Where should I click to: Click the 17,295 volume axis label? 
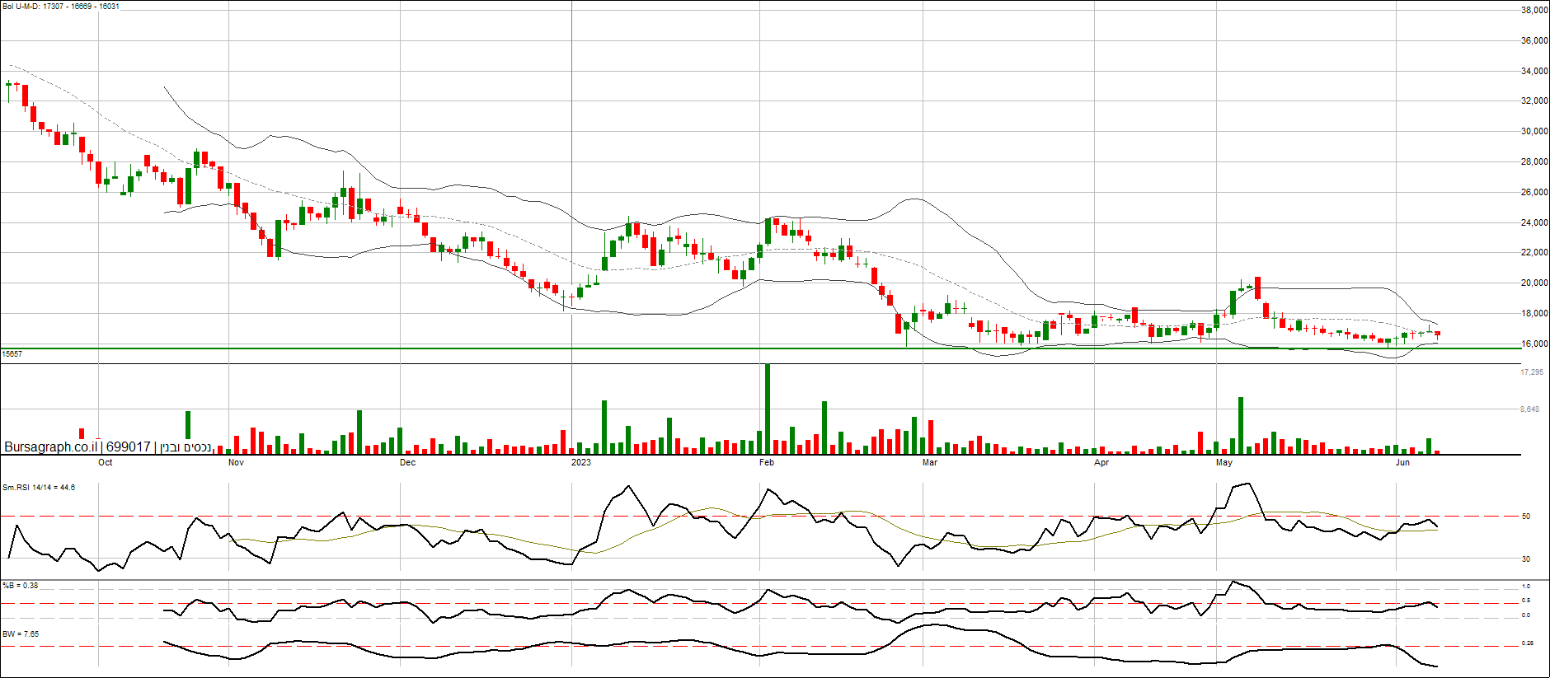(1532, 373)
